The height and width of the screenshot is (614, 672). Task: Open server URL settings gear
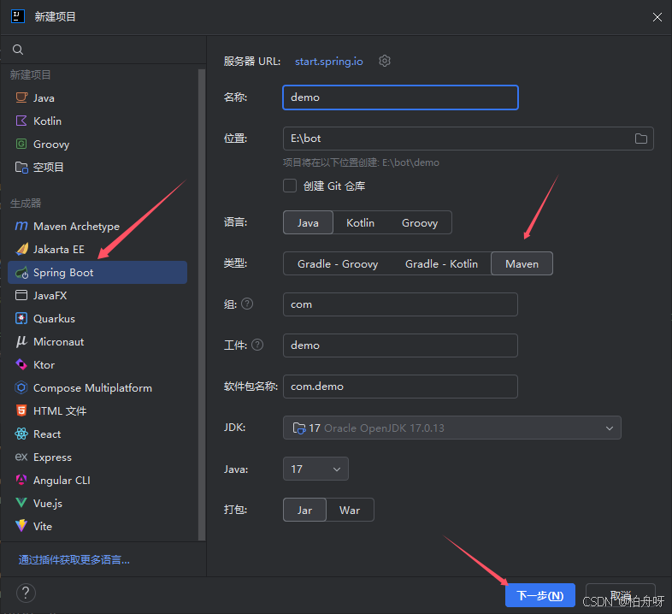click(385, 61)
